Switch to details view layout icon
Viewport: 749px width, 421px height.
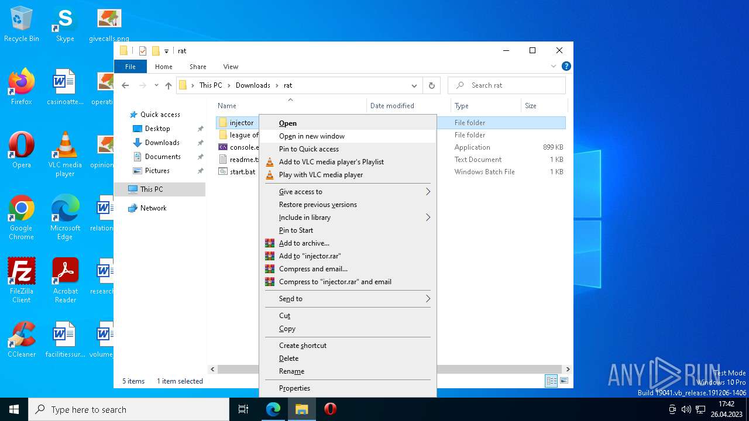click(551, 381)
